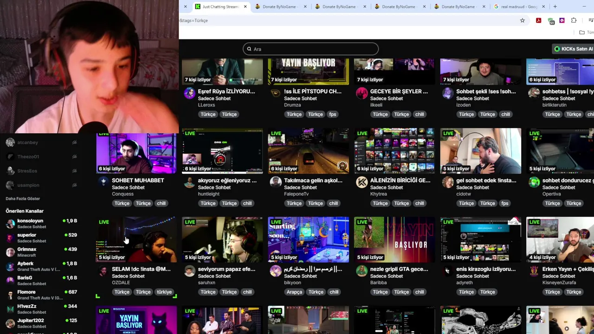
Task: Click the magnifier icon in Ara search box
Action: click(x=249, y=49)
